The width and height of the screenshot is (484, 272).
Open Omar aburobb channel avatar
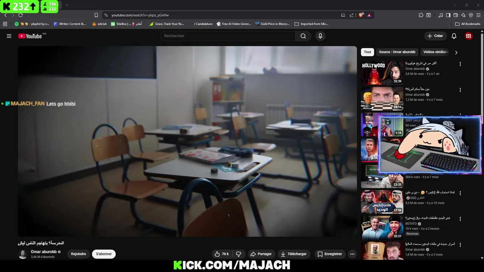click(x=23, y=254)
